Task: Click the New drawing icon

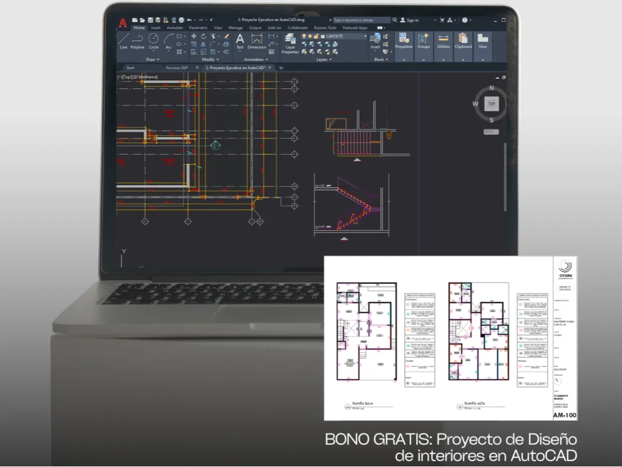Action: tap(135, 20)
